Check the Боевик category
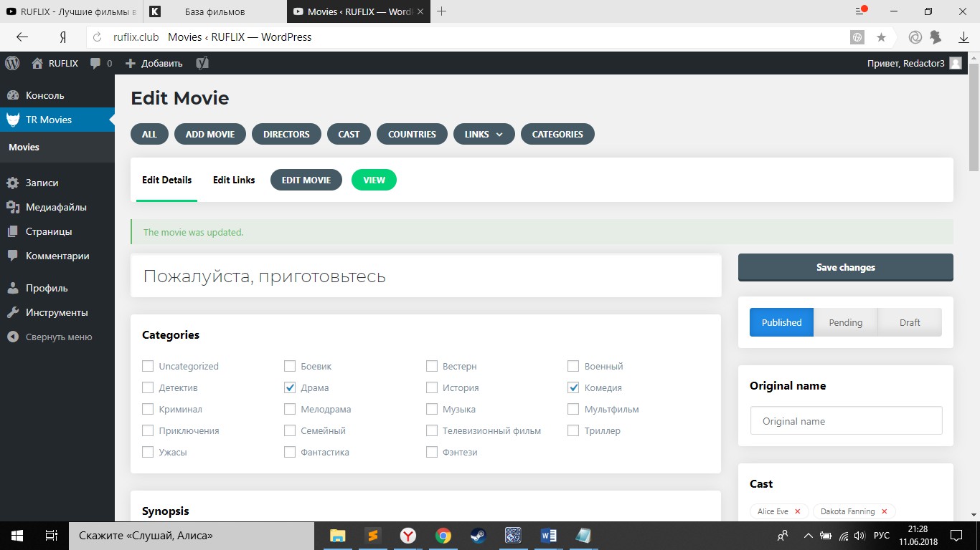 tap(290, 366)
